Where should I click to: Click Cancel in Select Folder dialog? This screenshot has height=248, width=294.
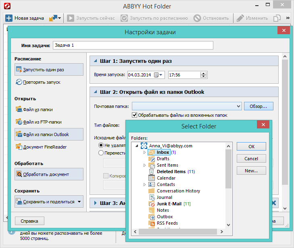click(251, 159)
